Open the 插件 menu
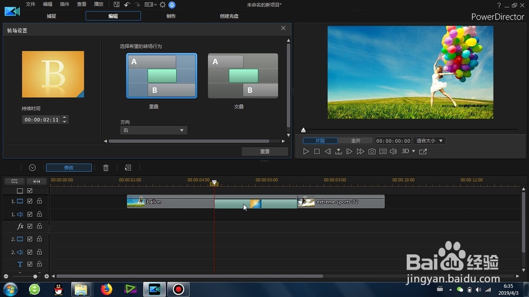 (65, 4)
